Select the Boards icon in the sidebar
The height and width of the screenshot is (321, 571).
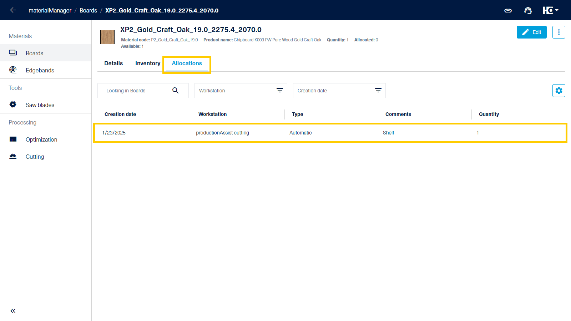(13, 52)
